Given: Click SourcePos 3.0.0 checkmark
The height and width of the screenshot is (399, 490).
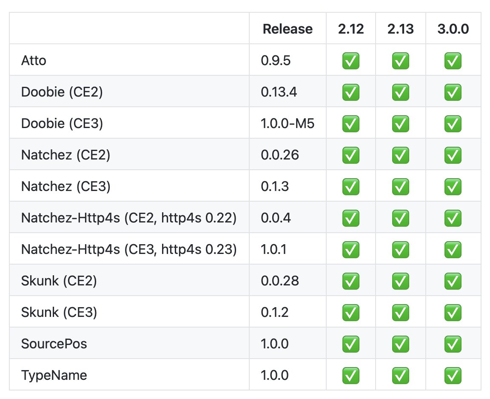Looking at the screenshot, I should (453, 344).
